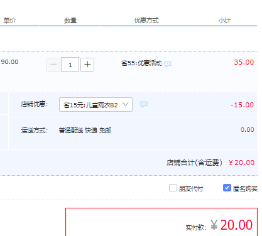
Task: Click the quantity input field showing 1
Action: pyautogui.click(x=70, y=65)
